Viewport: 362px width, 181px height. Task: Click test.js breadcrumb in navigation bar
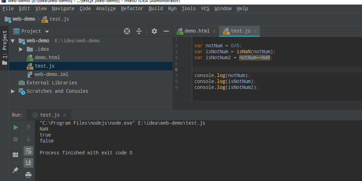pos(55,19)
